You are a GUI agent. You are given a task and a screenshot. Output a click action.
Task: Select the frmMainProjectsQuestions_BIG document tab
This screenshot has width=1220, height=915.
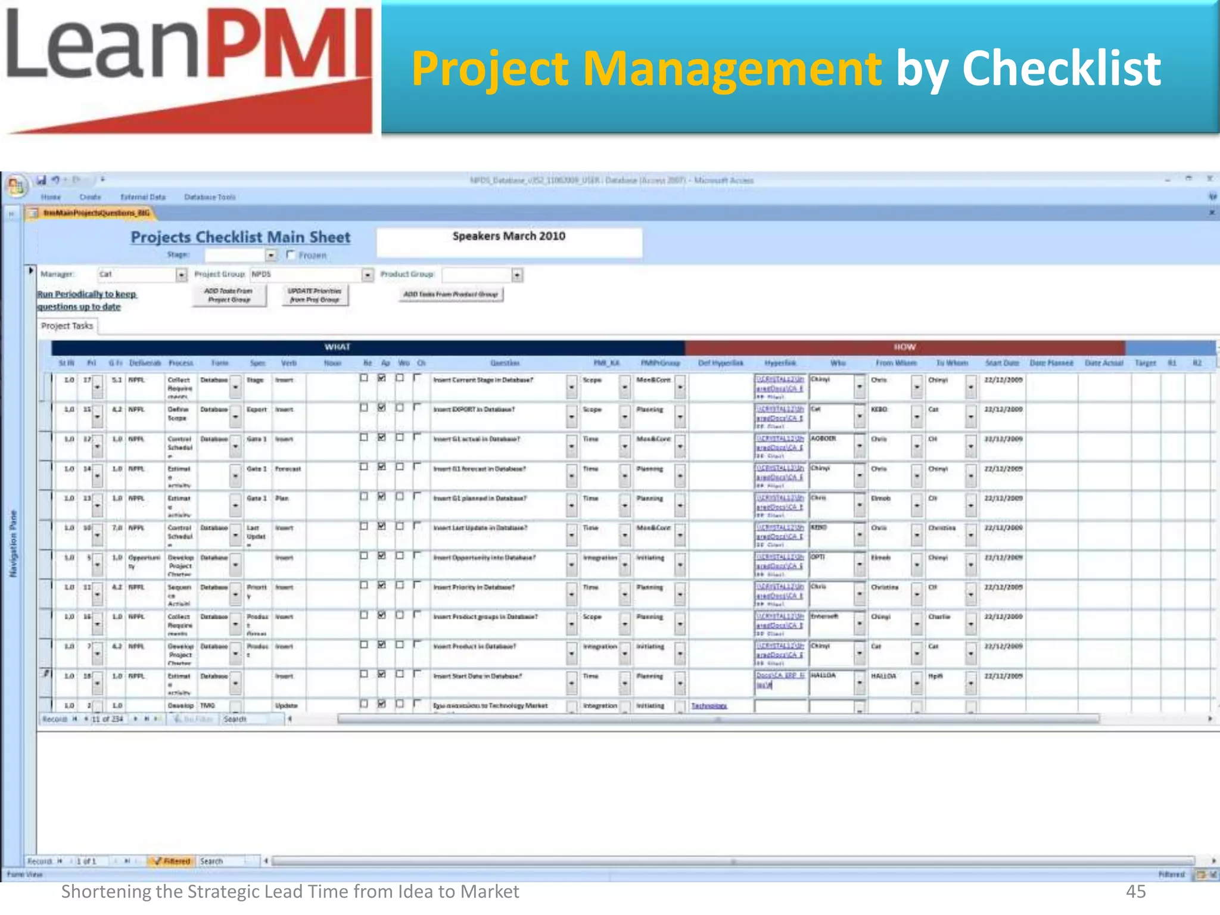coord(90,213)
